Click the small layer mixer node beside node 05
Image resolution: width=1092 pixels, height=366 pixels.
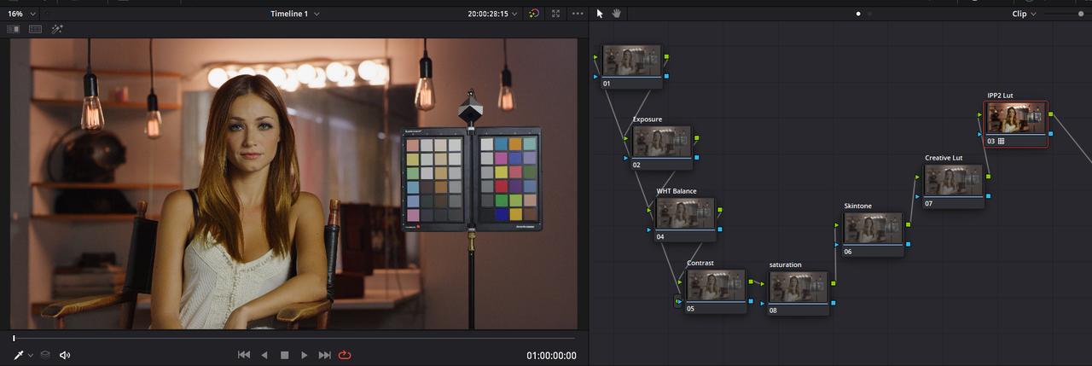(678, 301)
